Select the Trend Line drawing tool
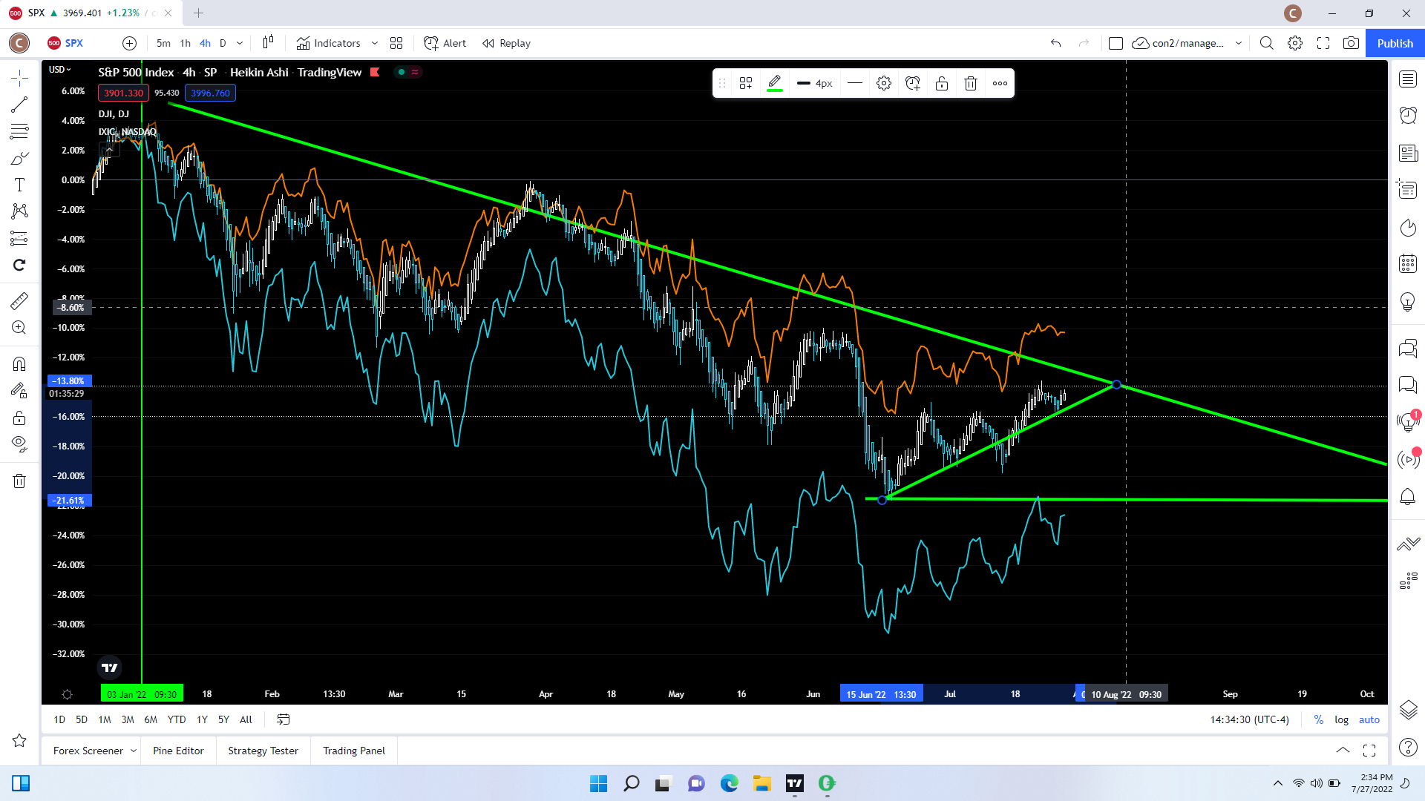The image size is (1425, 801). click(x=19, y=105)
